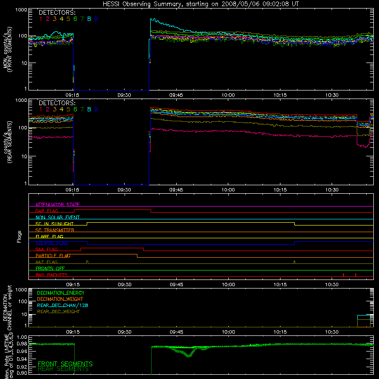
Task: Click the livetime dip near 09:48
Action: [x=189, y=355]
